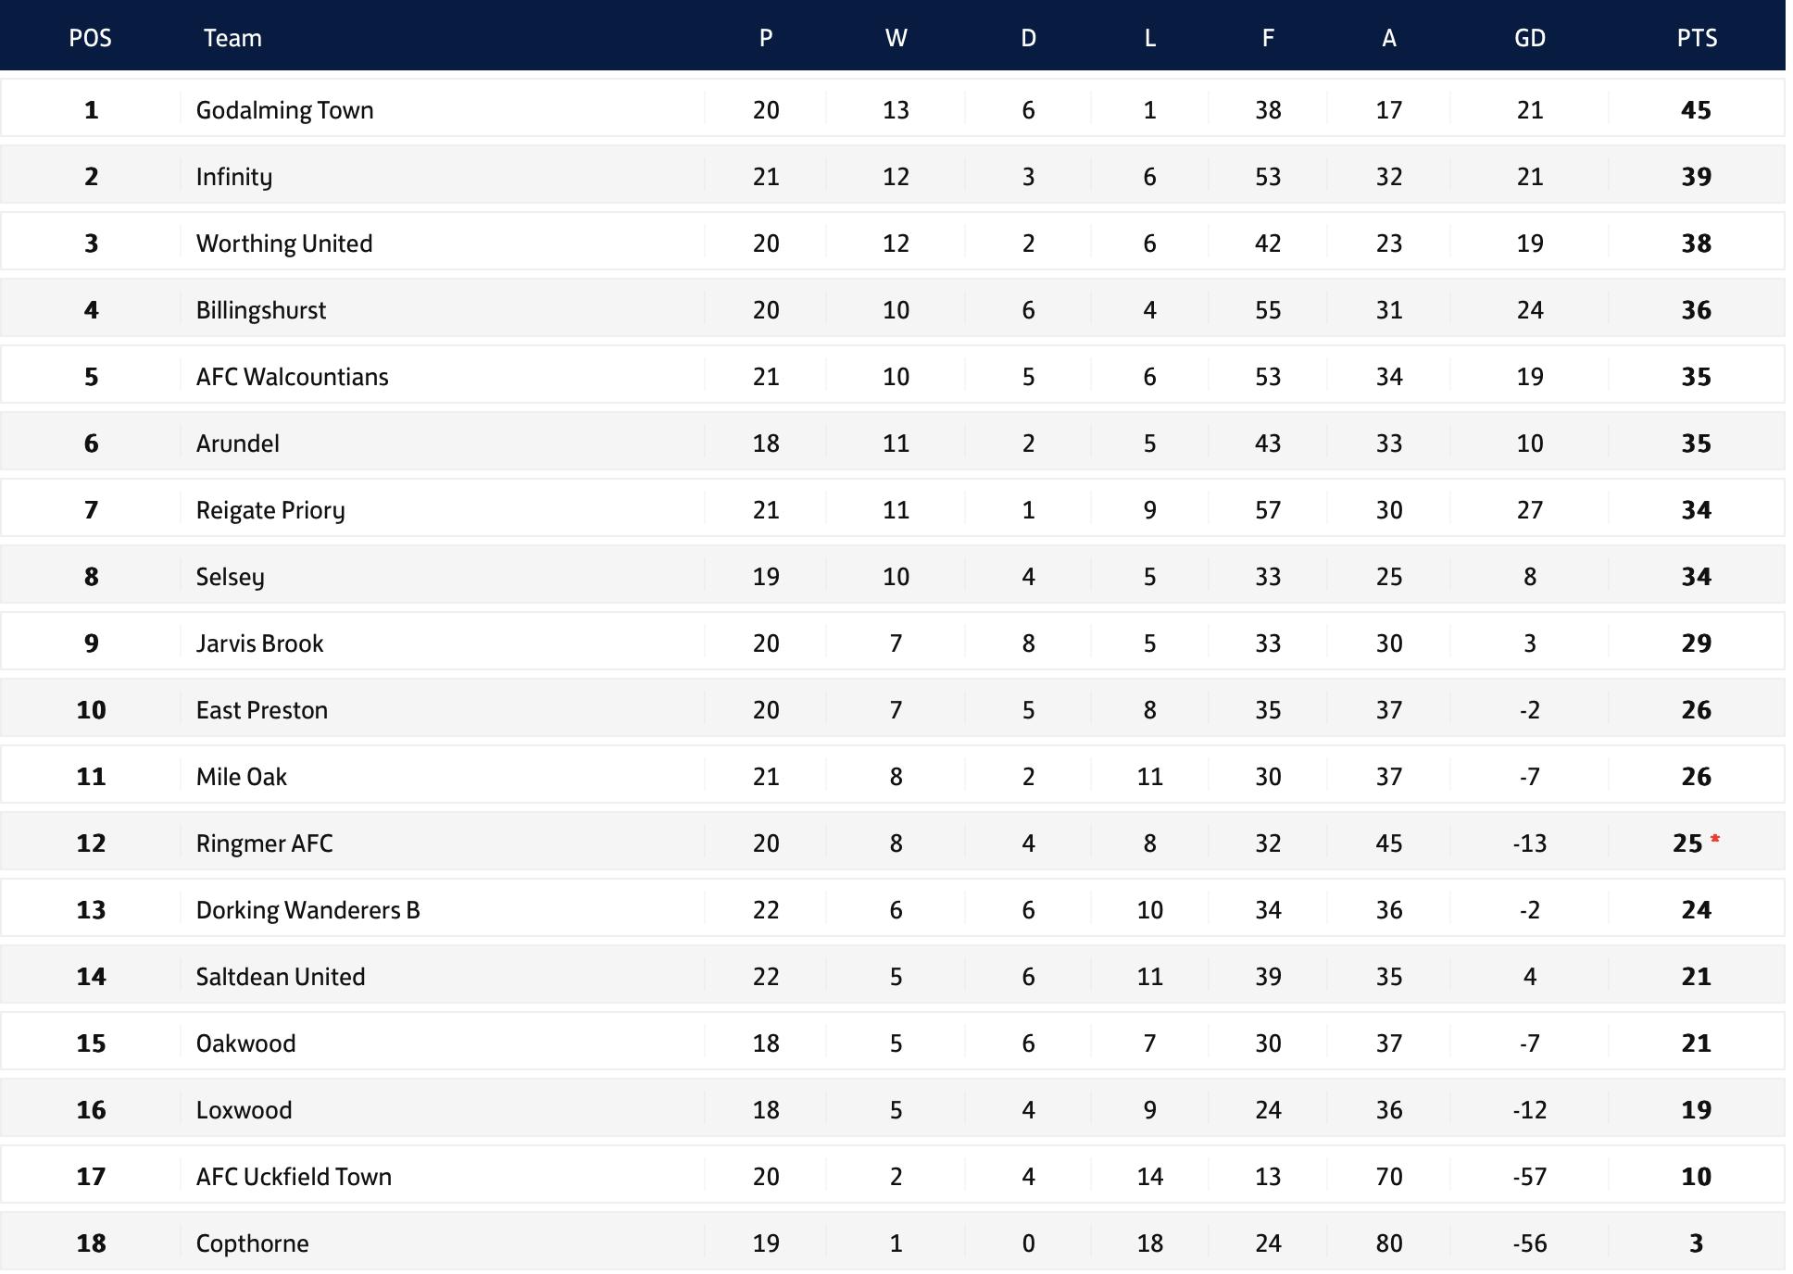The width and height of the screenshot is (1793, 1274).
Task: Open Worthing United team entry
Action: coord(284,244)
